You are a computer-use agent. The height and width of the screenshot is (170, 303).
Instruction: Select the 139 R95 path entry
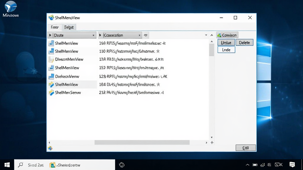coord(131,59)
